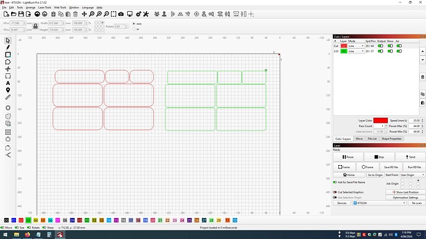This screenshot has height=239, width=426.
Task: Delete selection using the toolbar trash icon
Action: coord(75,14)
